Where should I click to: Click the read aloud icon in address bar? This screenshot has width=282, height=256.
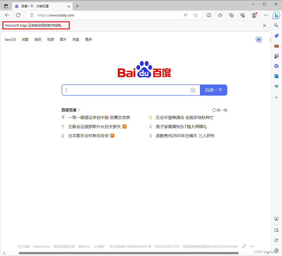pos(185,15)
